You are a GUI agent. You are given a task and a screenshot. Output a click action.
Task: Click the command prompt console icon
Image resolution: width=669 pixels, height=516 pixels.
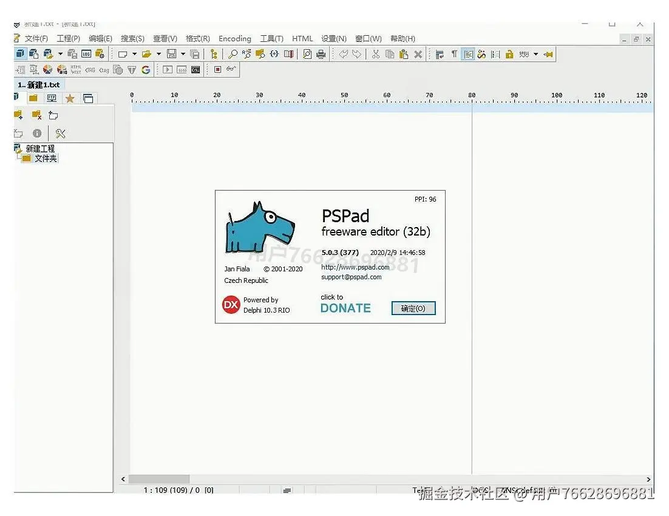pos(195,70)
